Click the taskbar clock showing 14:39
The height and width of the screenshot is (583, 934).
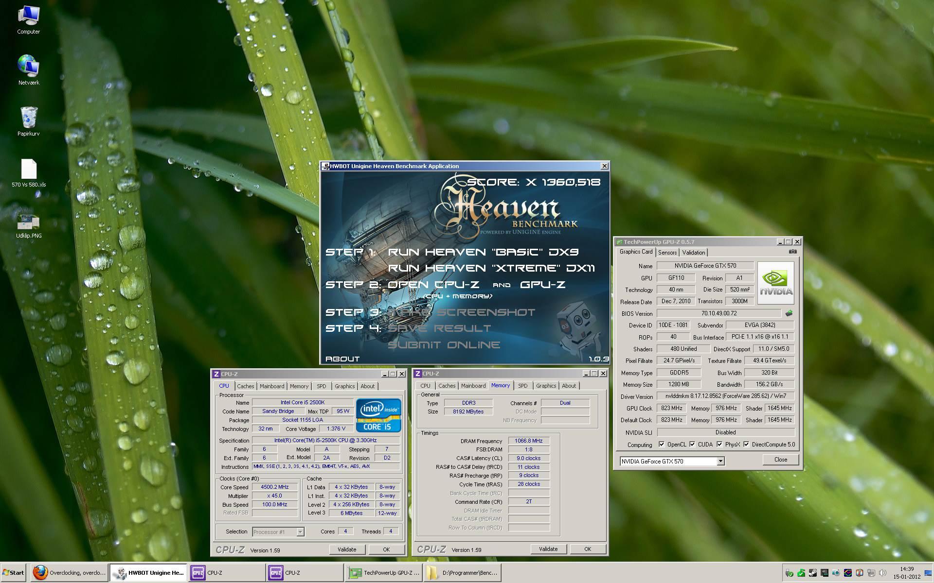[907, 568]
